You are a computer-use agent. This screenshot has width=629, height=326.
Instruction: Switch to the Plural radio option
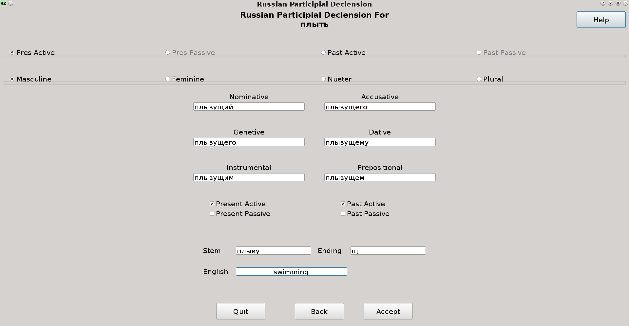click(479, 79)
